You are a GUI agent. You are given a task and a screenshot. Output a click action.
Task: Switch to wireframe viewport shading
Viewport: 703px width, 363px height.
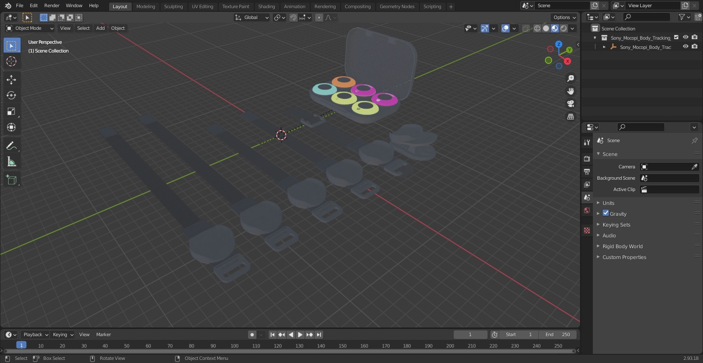537,28
